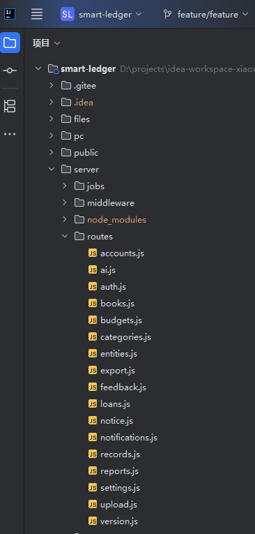Select the loans.js file name
This screenshot has height=534, width=255.
[x=115, y=404]
